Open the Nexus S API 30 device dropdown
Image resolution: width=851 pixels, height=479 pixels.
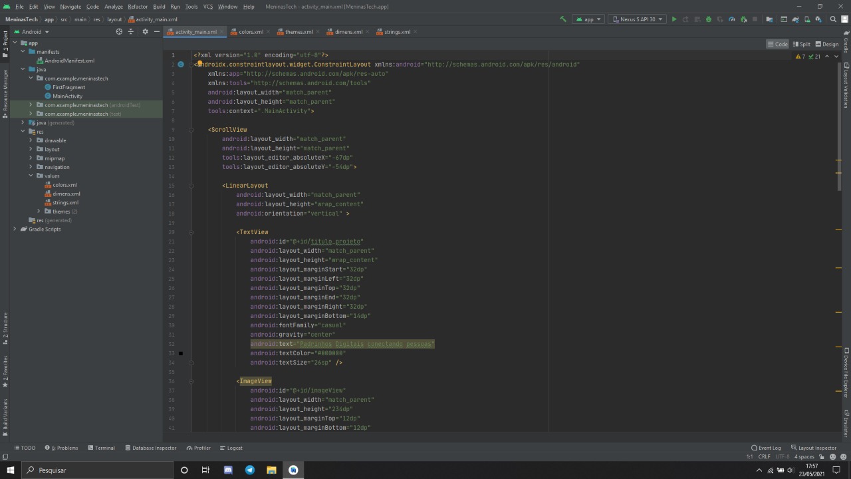[x=637, y=19]
